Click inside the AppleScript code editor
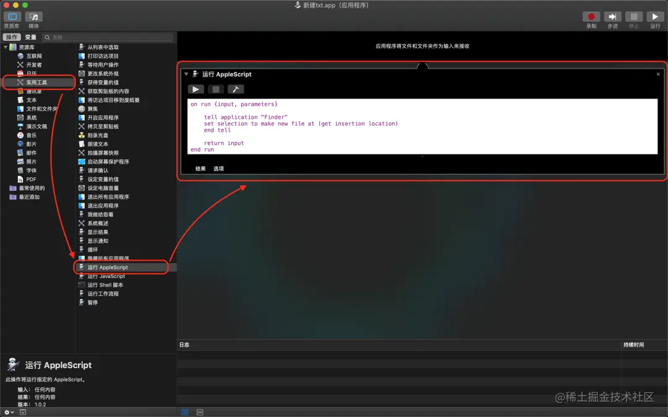 (x=422, y=127)
